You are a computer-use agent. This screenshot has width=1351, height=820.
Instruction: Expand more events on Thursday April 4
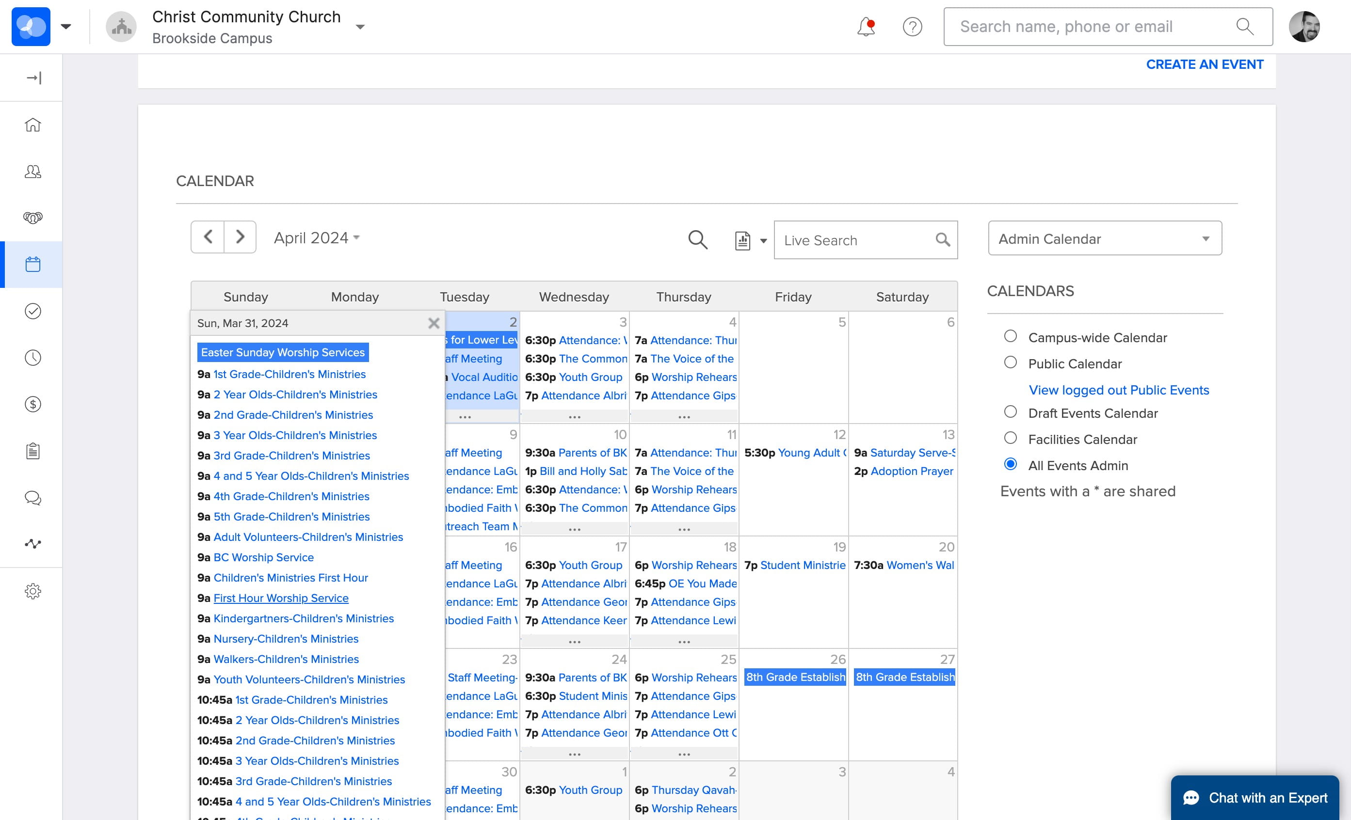point(684,417)
